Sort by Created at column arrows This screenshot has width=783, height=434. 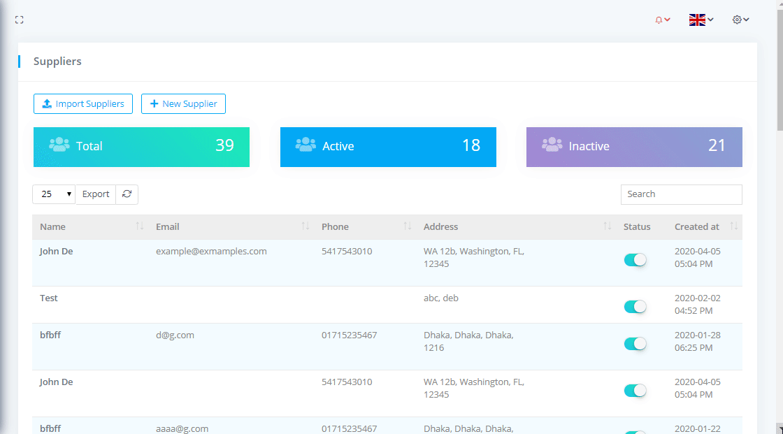click(x=733, y=226)
